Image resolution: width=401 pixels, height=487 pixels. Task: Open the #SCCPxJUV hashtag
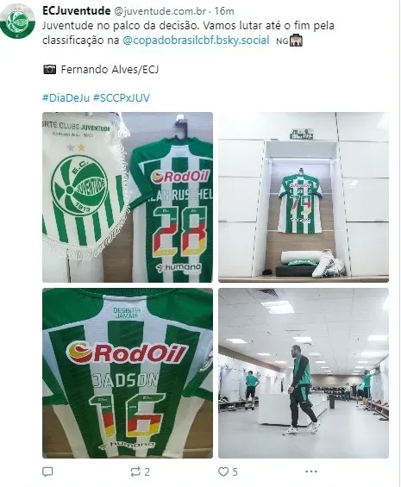(x=122, y=98)
